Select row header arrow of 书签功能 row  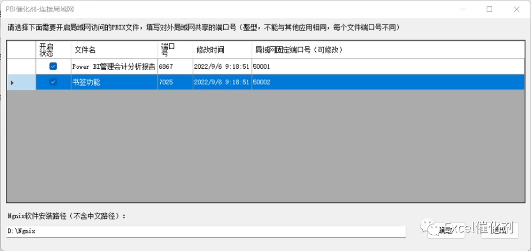[x=21, y=82]
